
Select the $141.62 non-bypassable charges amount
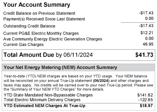[145, 95]
